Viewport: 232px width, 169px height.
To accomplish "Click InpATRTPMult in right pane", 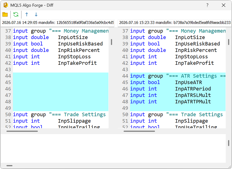I will coord(193,102).
